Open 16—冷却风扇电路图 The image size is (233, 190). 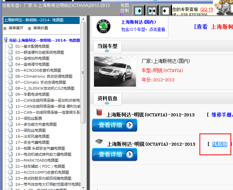tap(32, 136)
